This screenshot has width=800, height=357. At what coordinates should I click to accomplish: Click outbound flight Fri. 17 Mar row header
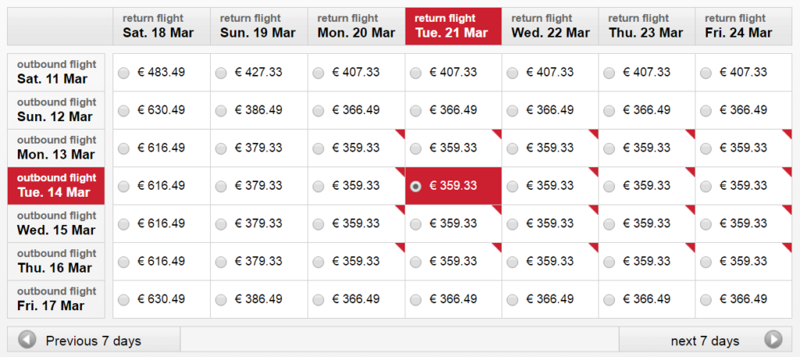56,299
